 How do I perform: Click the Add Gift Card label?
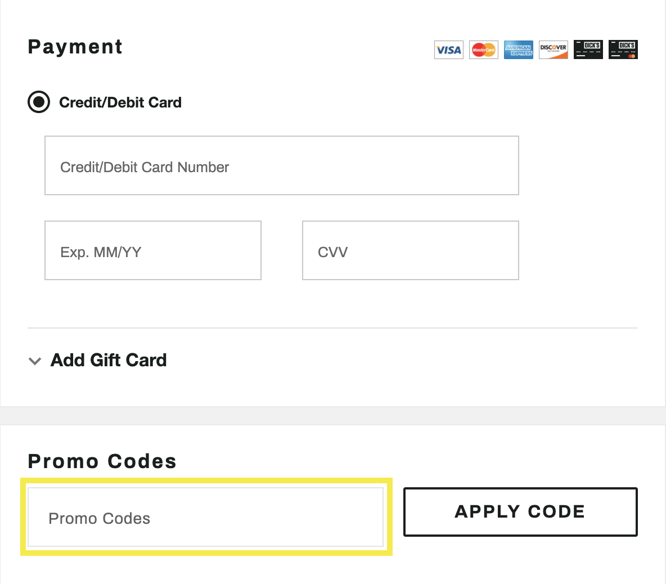pyautogui.click(x=109, y=360)
